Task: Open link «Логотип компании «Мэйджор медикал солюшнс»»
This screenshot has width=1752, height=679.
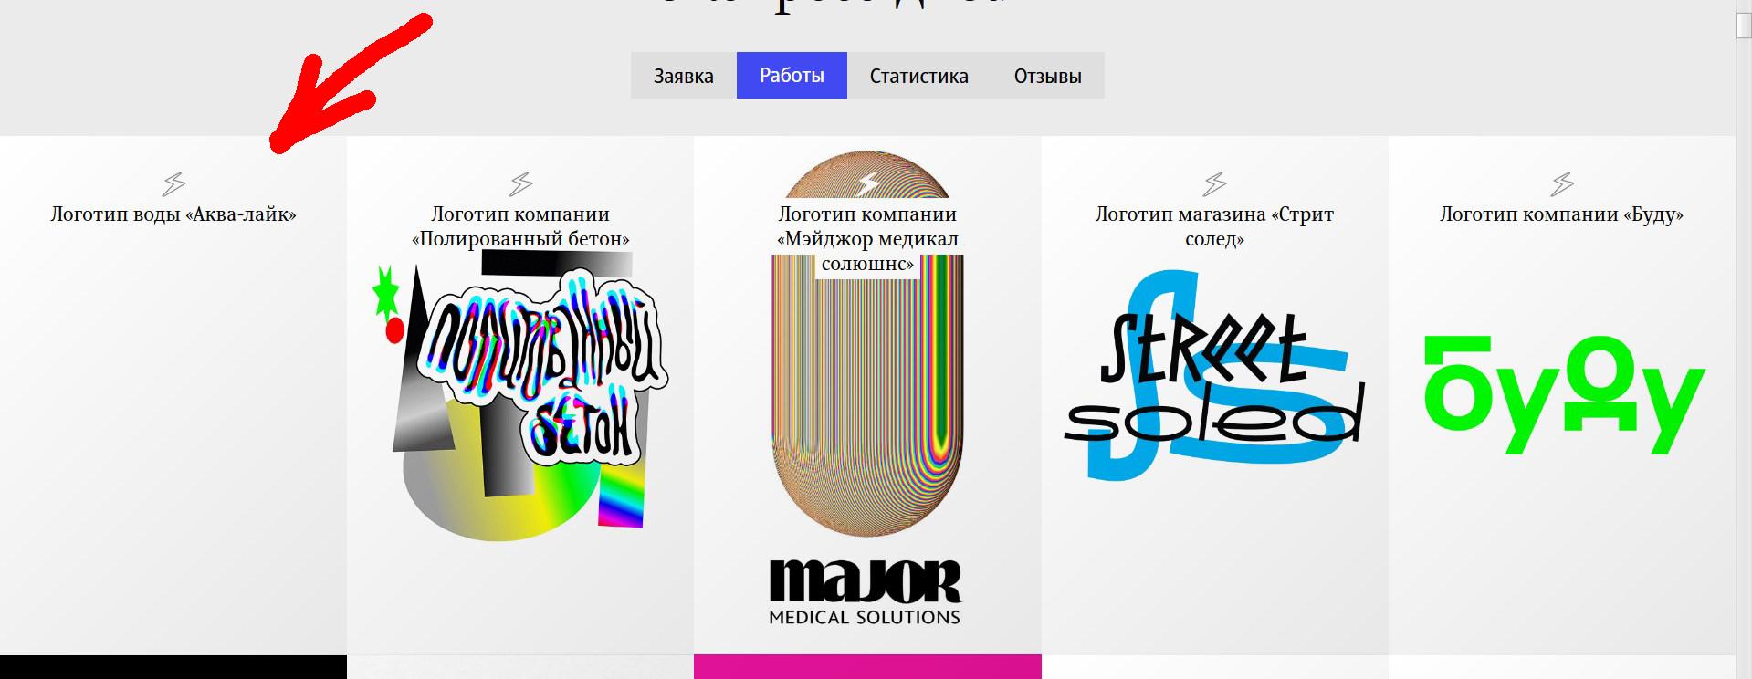Action: (x=867, y=239)
